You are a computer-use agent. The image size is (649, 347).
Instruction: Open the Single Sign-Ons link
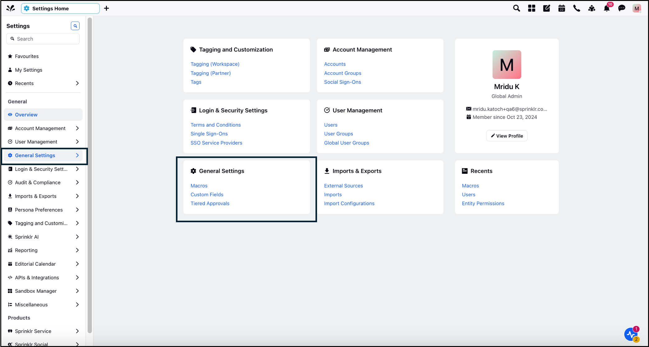pos(209,133)
